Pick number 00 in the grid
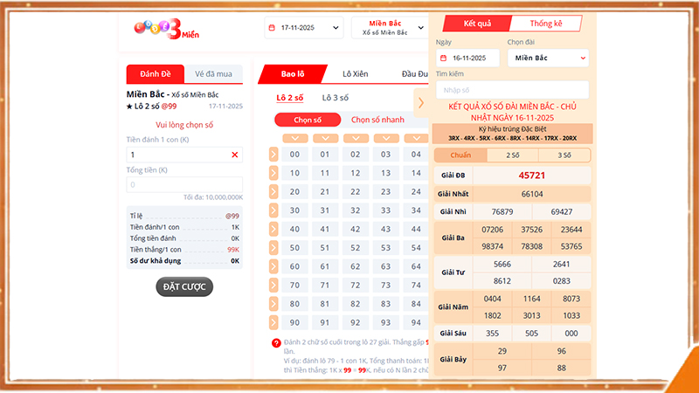The height and width of the screenshot is (393, 699). click(294, 155)
